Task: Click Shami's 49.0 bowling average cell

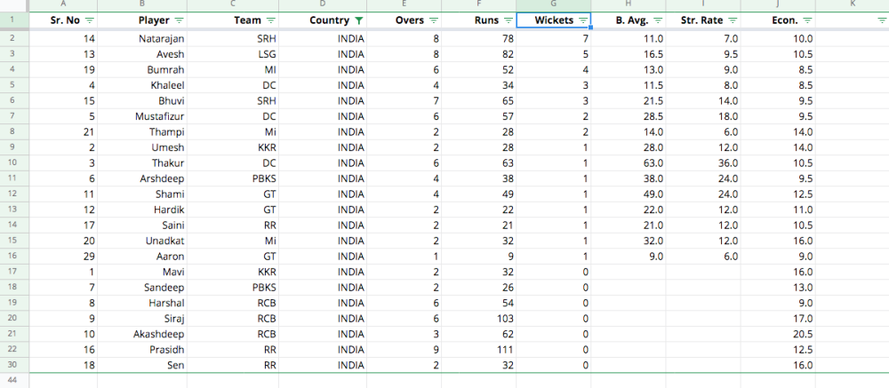Action: click(629, 194)
